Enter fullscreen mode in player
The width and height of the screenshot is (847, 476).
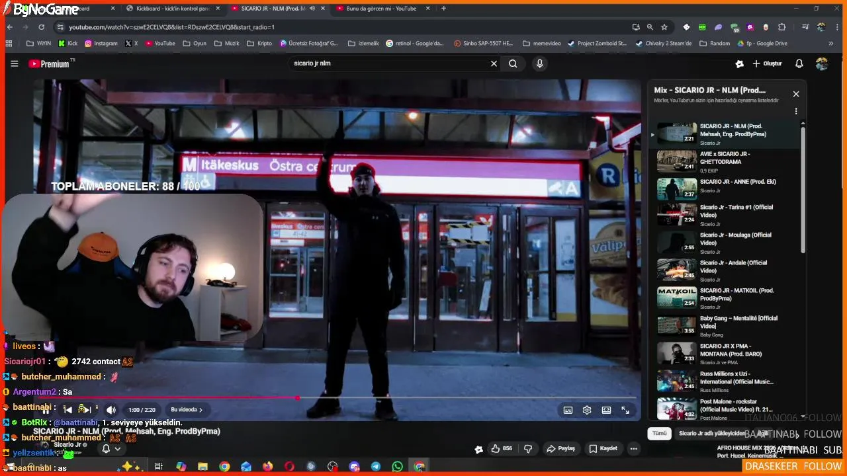[x=625, y=410]
